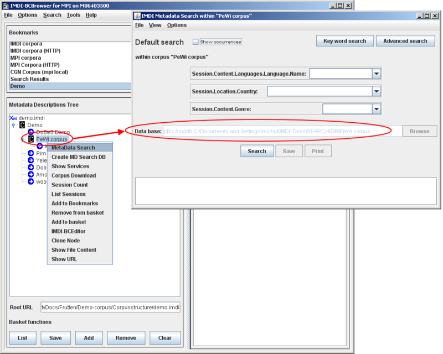Image resolution: width=443 pixels, height=354 pixels.
Task: Select the circled PeWi corpus node icon
Action: click(31, 139)
